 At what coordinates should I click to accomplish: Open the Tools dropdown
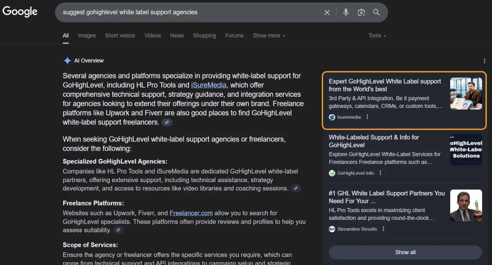pyautogui.click(x=377, y=36)
